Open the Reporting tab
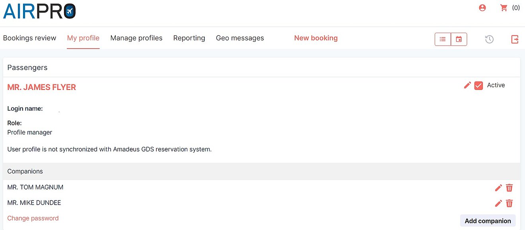This screenshot has height=230, width=525. coord(189,38)
